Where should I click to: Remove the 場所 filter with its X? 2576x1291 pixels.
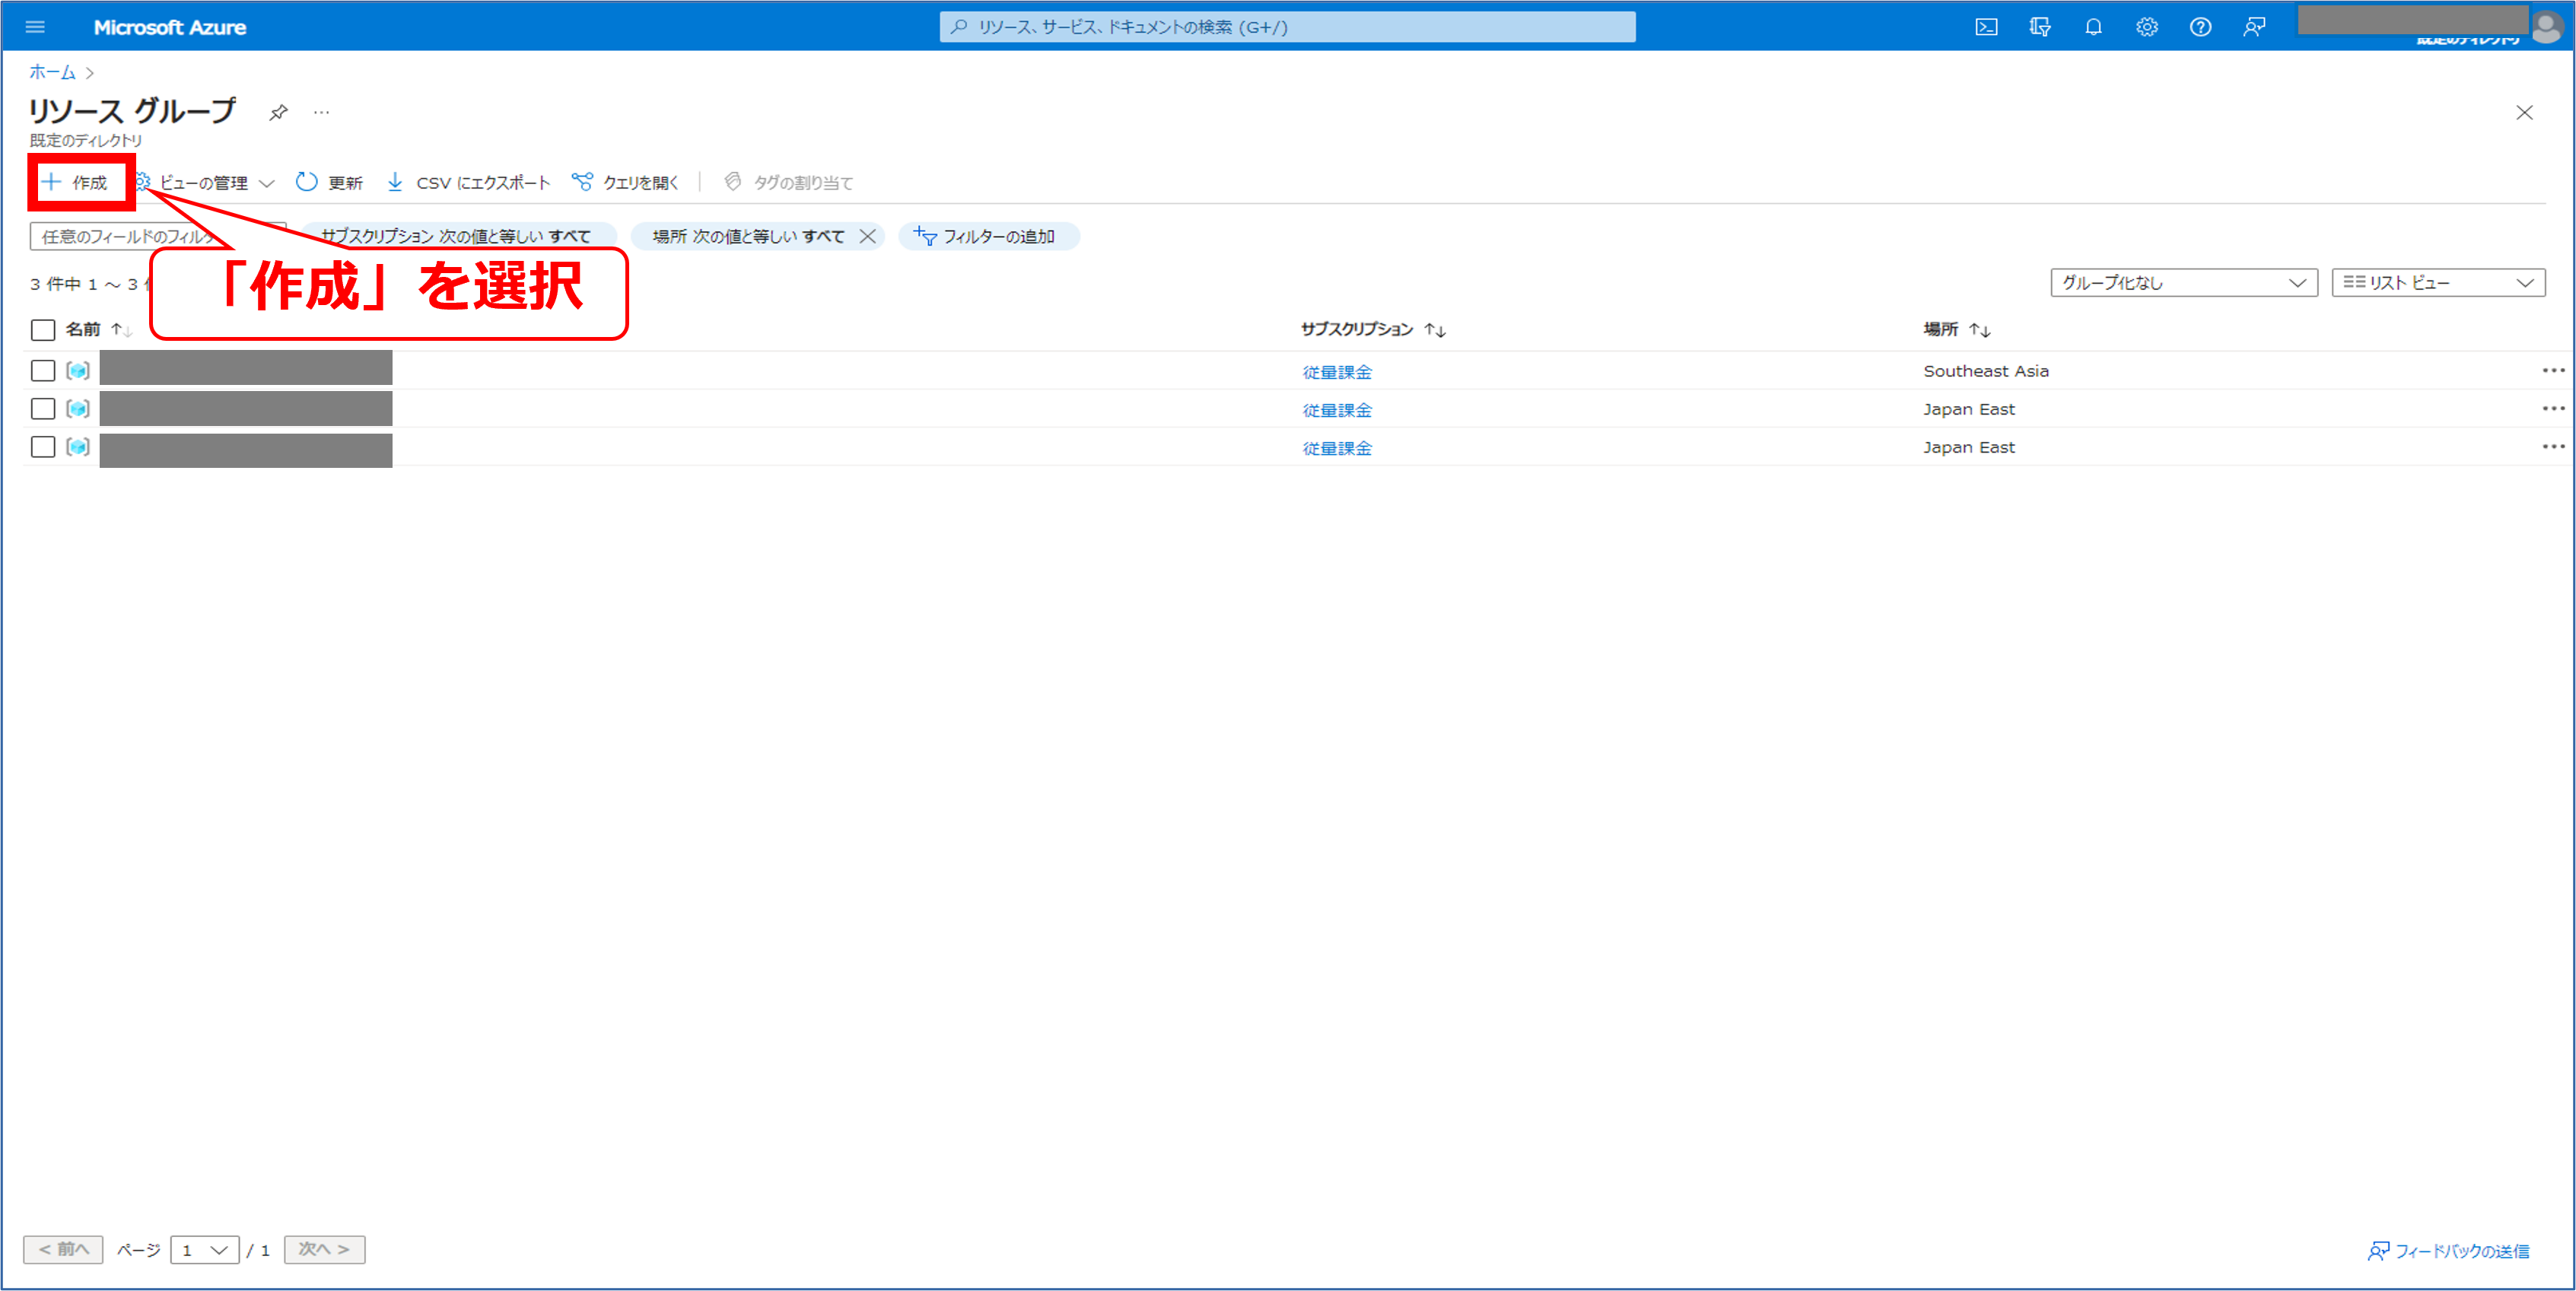coord(867,237)
